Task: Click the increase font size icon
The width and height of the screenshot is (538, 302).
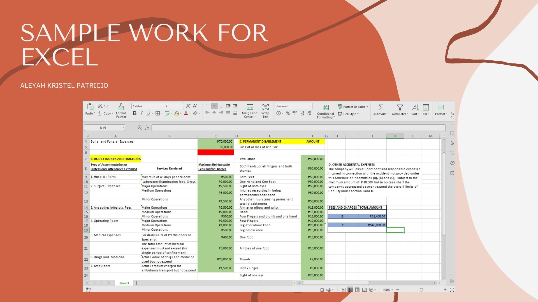Action: [x=188, y=106]
